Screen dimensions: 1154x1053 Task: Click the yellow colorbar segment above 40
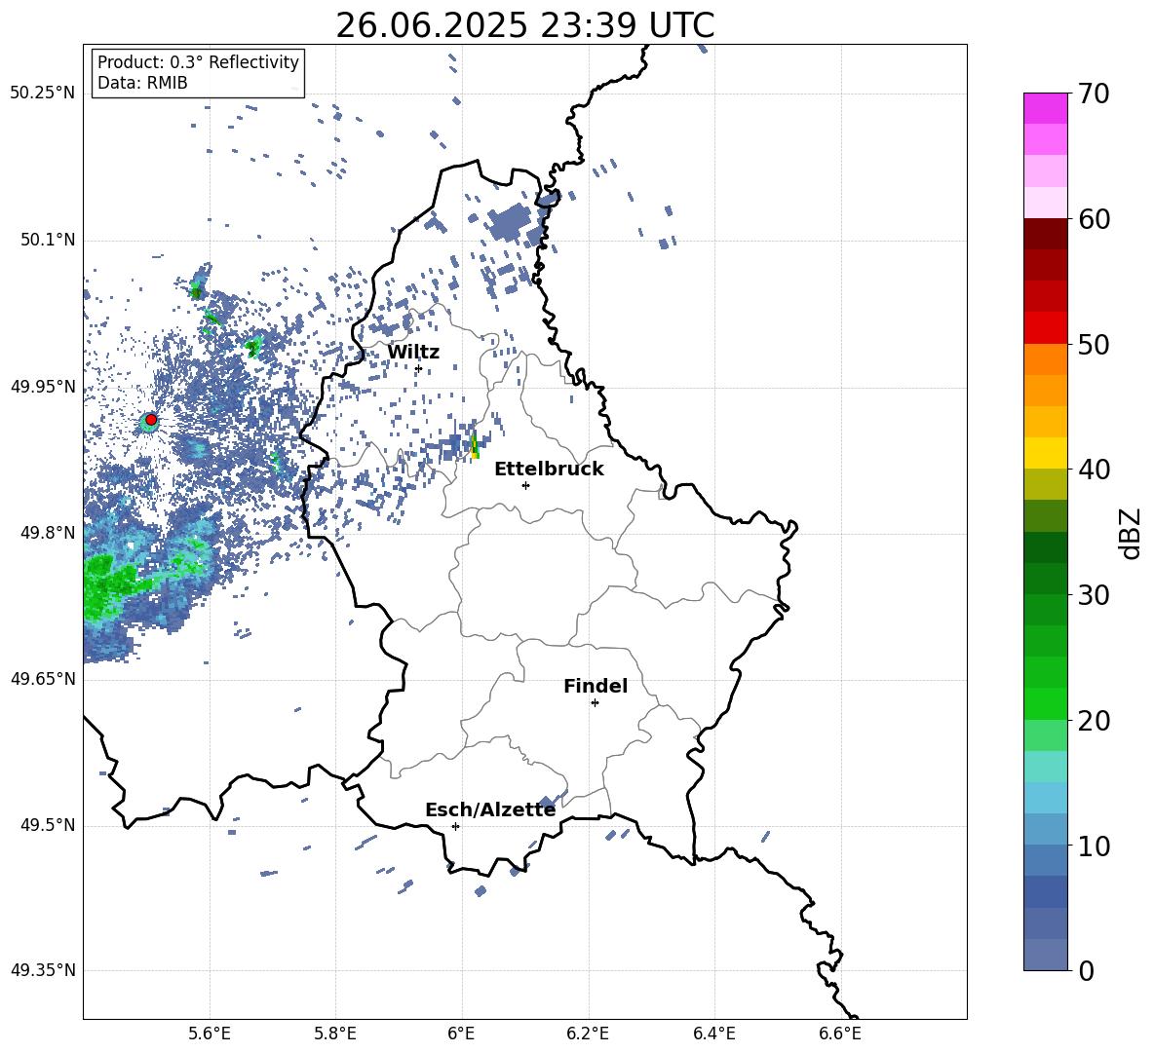click(x=1045, y=453)
